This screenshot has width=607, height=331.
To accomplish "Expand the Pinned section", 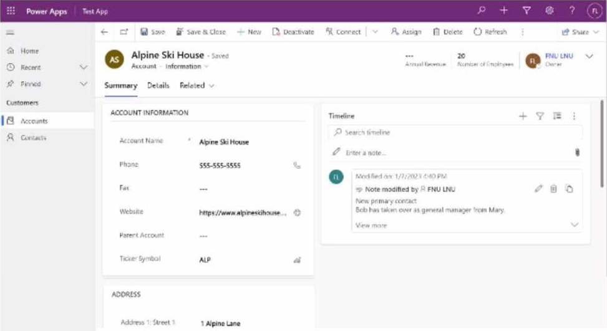I will (83, 84).
